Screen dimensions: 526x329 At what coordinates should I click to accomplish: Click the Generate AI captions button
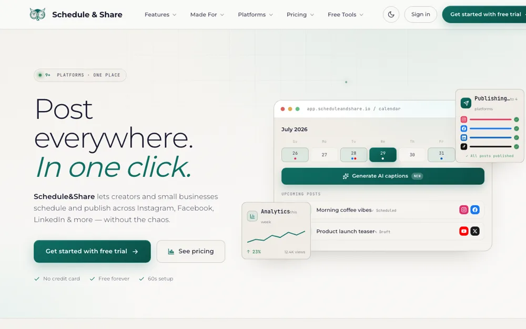coord(383,176)
